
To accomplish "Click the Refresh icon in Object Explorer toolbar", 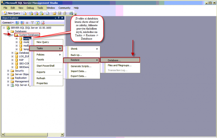I will (x=37, y=23).
